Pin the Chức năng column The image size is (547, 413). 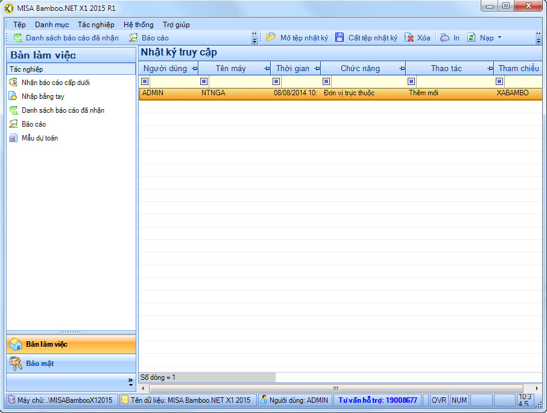pyautogui.click(x=402, y=69)
